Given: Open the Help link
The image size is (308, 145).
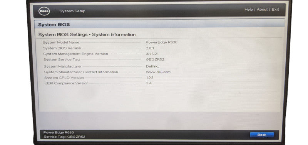Looking at the screenshot, I should [248, 10].
